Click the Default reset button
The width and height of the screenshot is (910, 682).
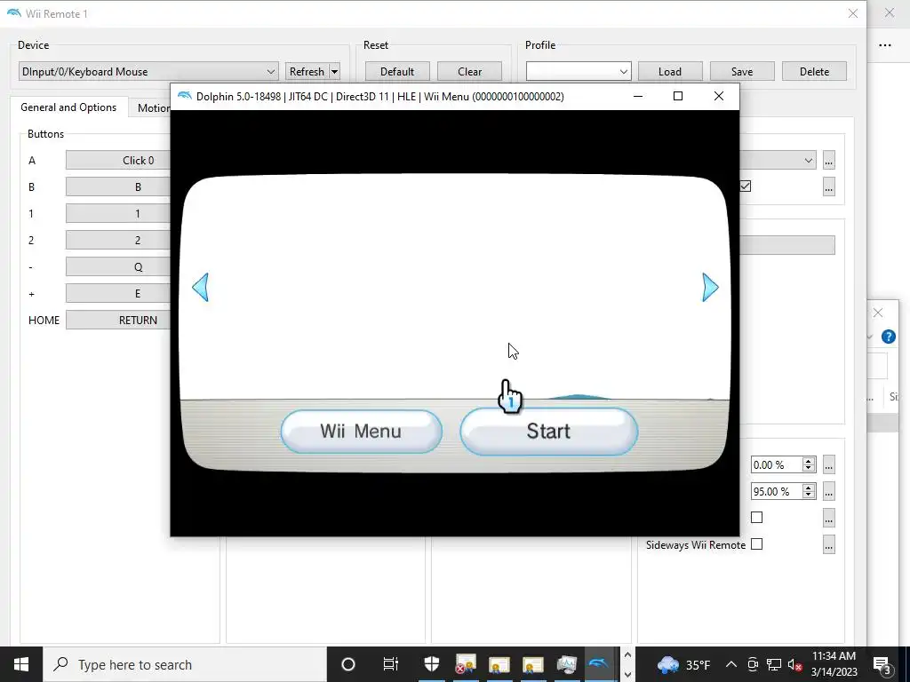[x=397, y=71]
